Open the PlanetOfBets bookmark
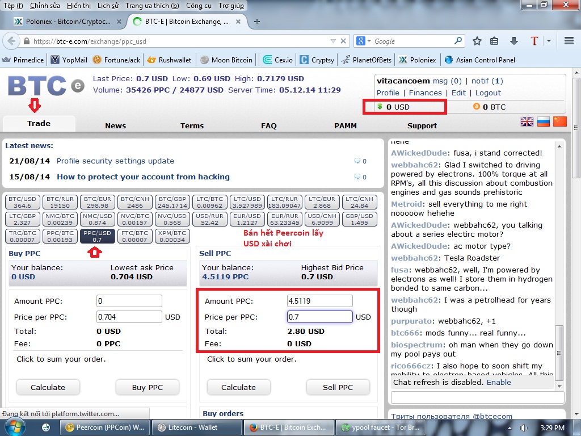The height and width of the screenshot is (436, 581). [x=367, y=60]
